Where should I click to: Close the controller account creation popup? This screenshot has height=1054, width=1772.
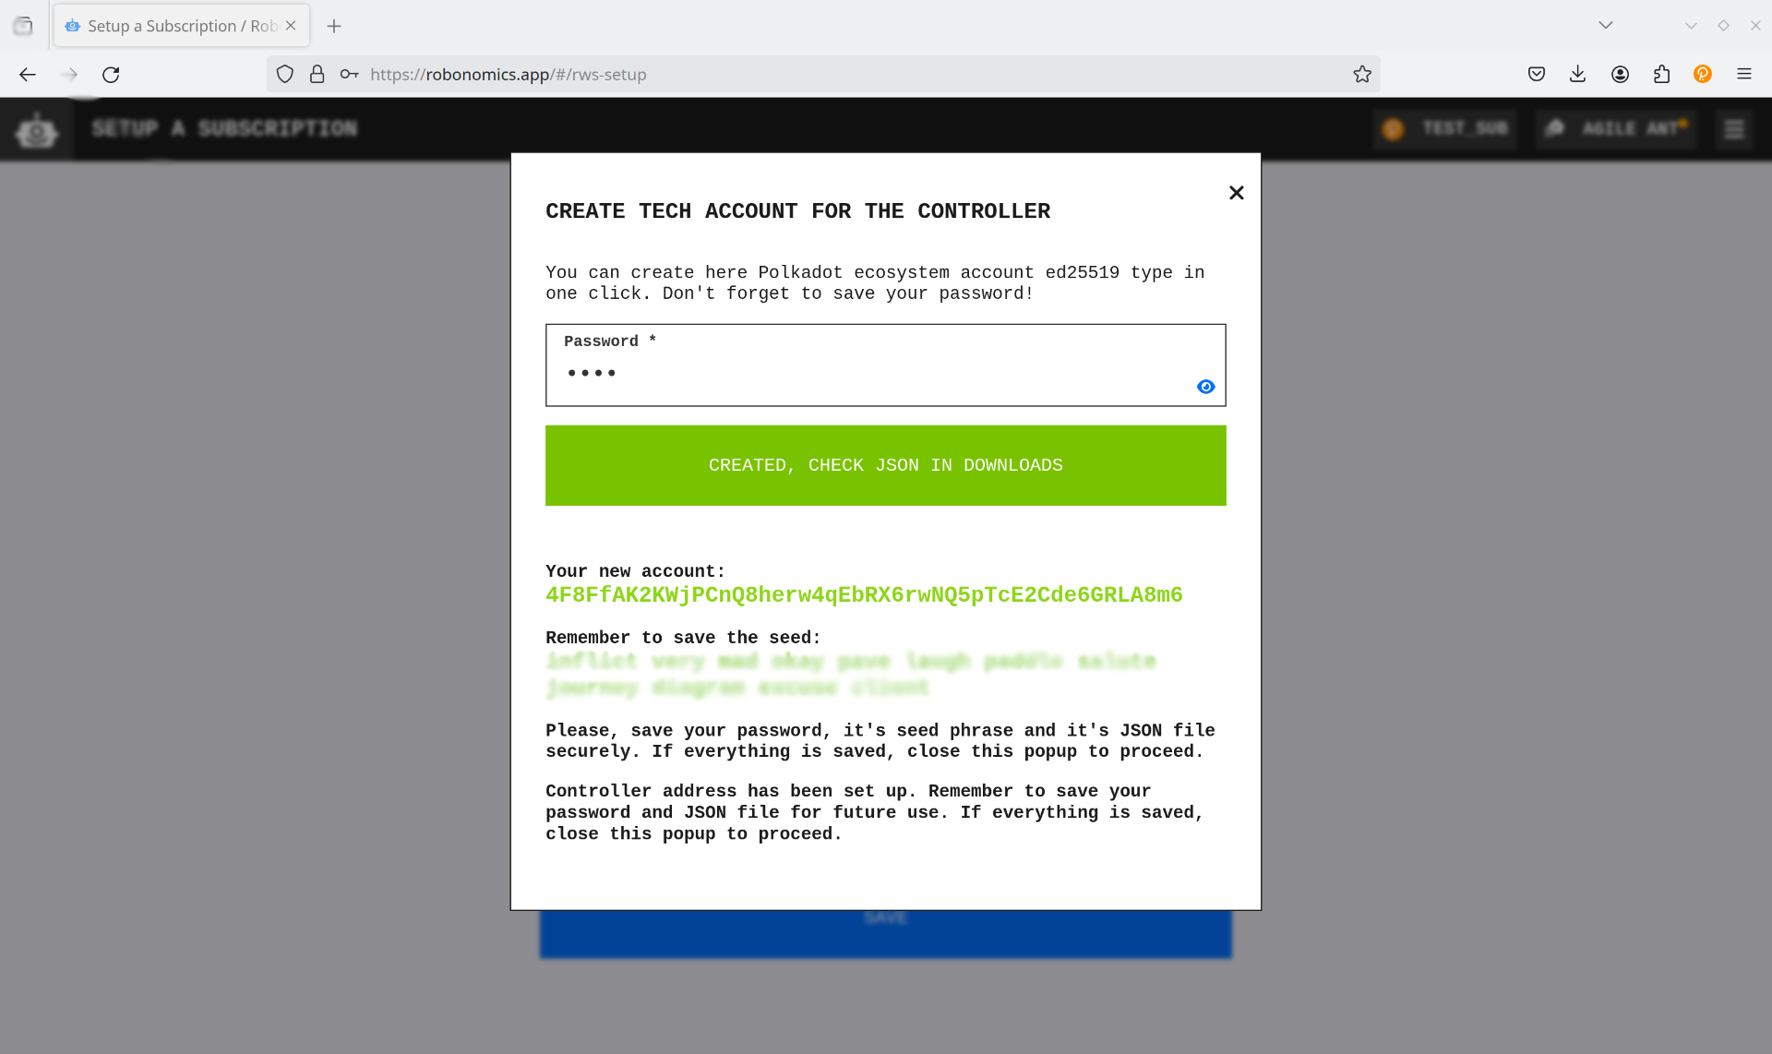1235,192
